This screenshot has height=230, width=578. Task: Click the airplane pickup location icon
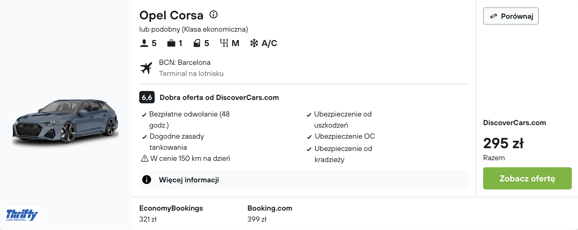click(x=146, y=68)
